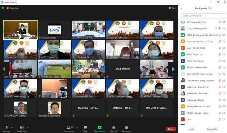Click recording dot icon for (OAE_Thailand) host

point(216,29)
